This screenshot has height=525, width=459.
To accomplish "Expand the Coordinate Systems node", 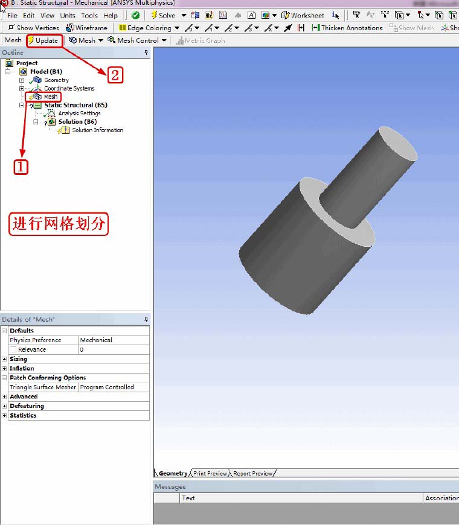I will point(22,89).
